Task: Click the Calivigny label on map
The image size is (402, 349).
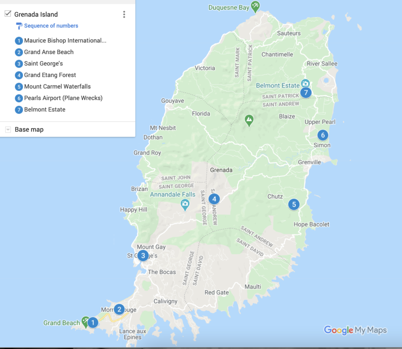Action: click(x=165, y=301)
